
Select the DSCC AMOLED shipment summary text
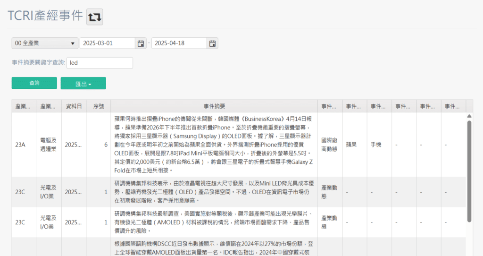click(x=214, y=247)
